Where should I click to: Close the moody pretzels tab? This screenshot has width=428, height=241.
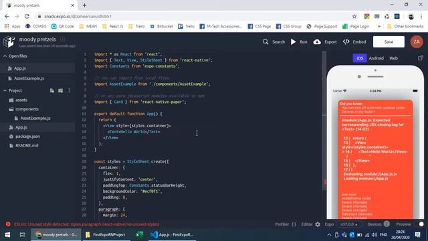[x=73, y=5]
